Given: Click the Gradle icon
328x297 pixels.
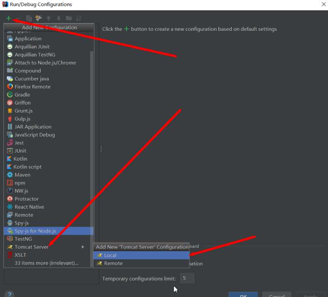Looking at the screenshot, I should (x=10, y=95).
